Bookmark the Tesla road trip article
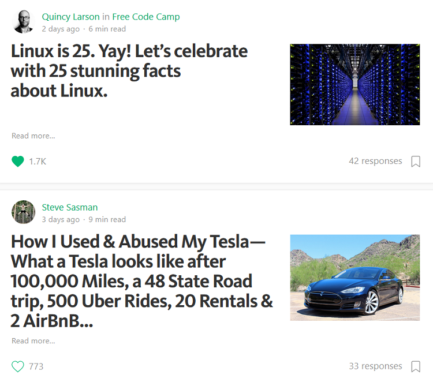The width and height of the screenshot is (433, 386). coord(416,366)
